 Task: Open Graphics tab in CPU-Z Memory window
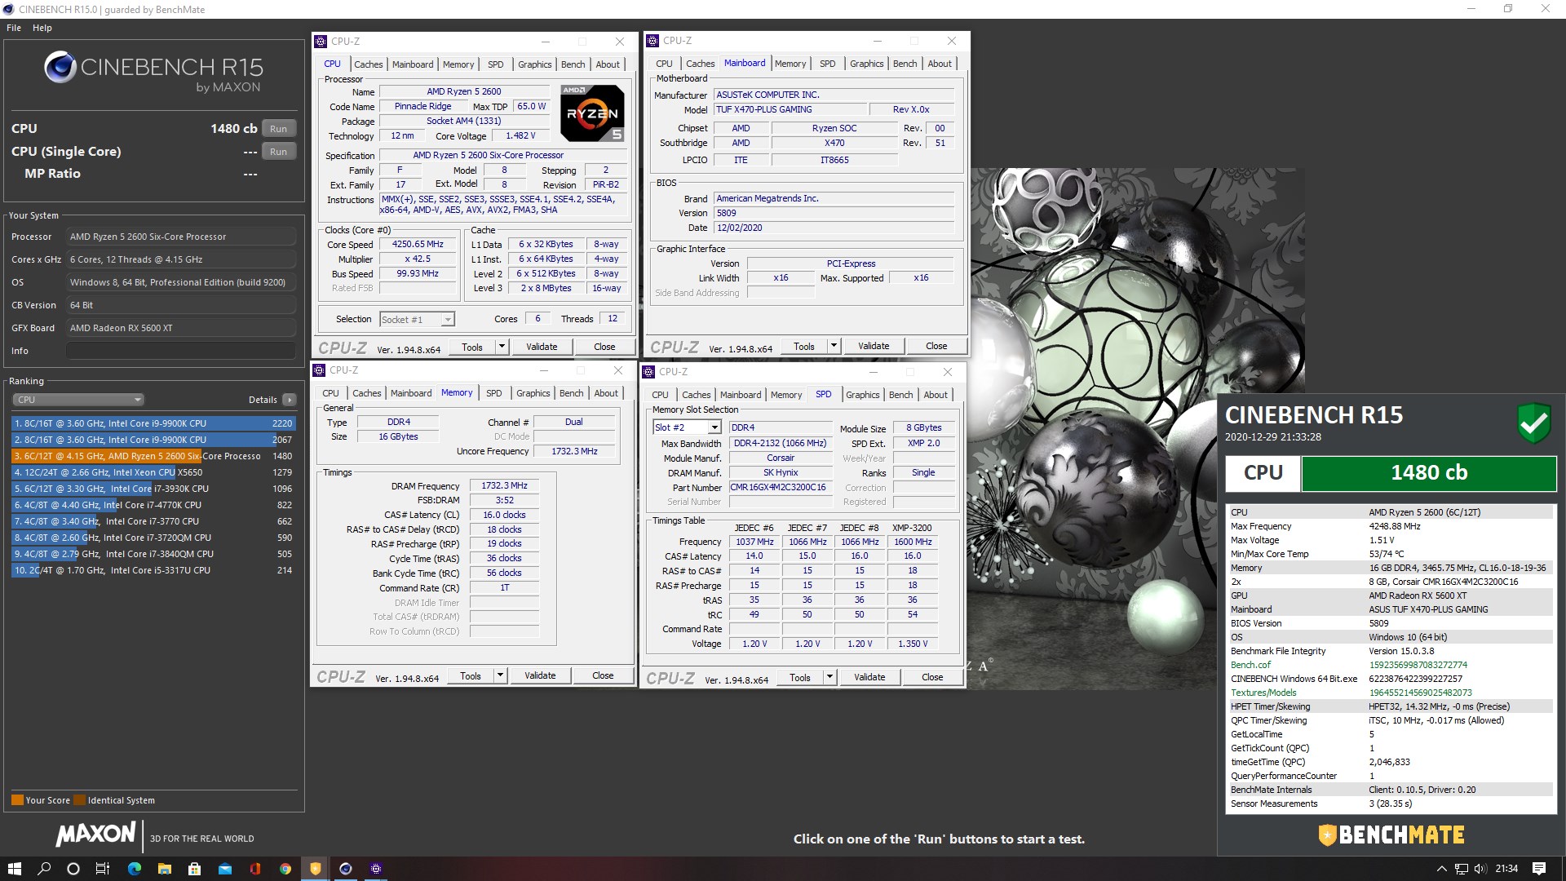pyautogui.click(x=533, y=393)
